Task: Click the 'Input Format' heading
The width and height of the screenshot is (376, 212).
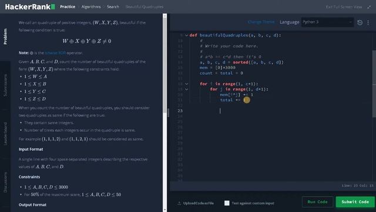Action: point(31,149)
